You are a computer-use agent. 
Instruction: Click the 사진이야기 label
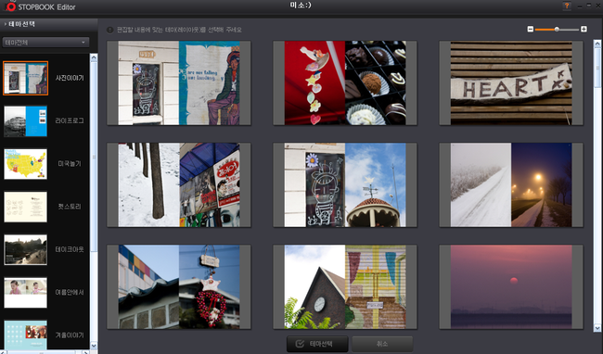coord(70,78)
